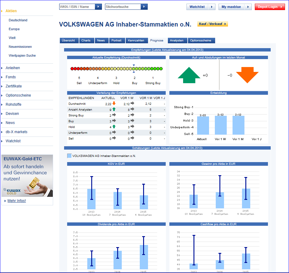This screenshot has height=273, width=289.
Task: Click the gray arrow in Underperform AKTUELL column
Action: click(x=114, y=132)
